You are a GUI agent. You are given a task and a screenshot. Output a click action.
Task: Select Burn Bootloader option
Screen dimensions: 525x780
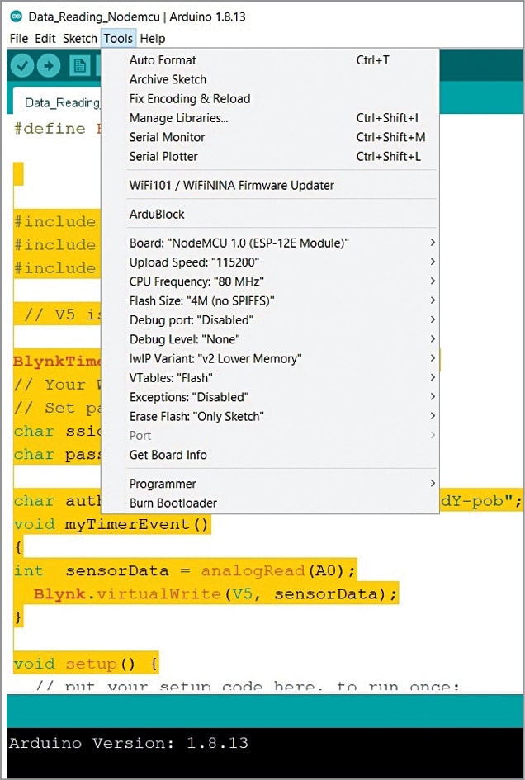click(x=173, y=503)
